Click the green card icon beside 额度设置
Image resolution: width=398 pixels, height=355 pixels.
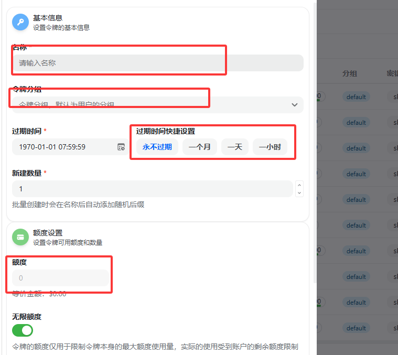click(x=20, y=237)
